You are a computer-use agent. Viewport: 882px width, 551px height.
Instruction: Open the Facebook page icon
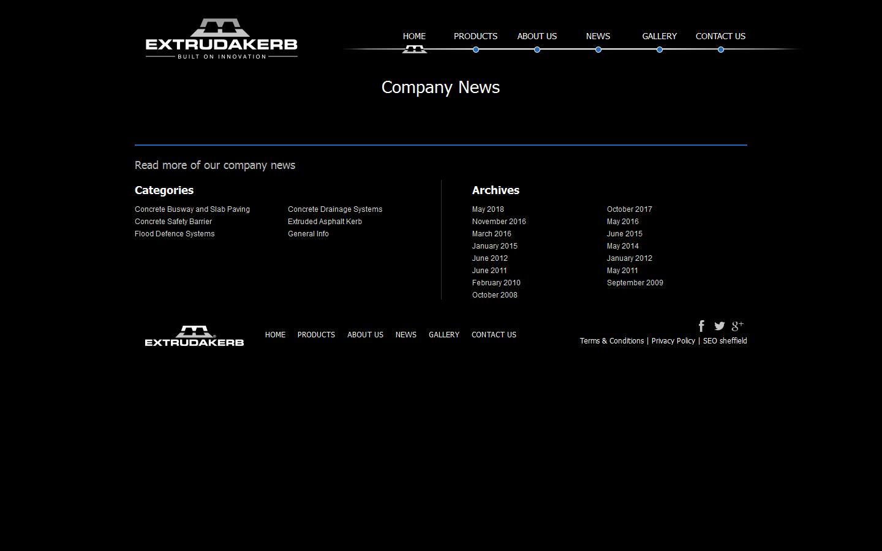701,326
